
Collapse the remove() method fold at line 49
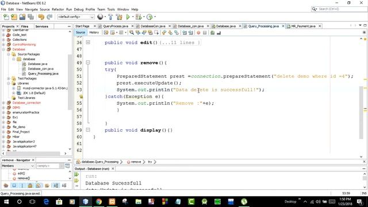tap(88, 63)
